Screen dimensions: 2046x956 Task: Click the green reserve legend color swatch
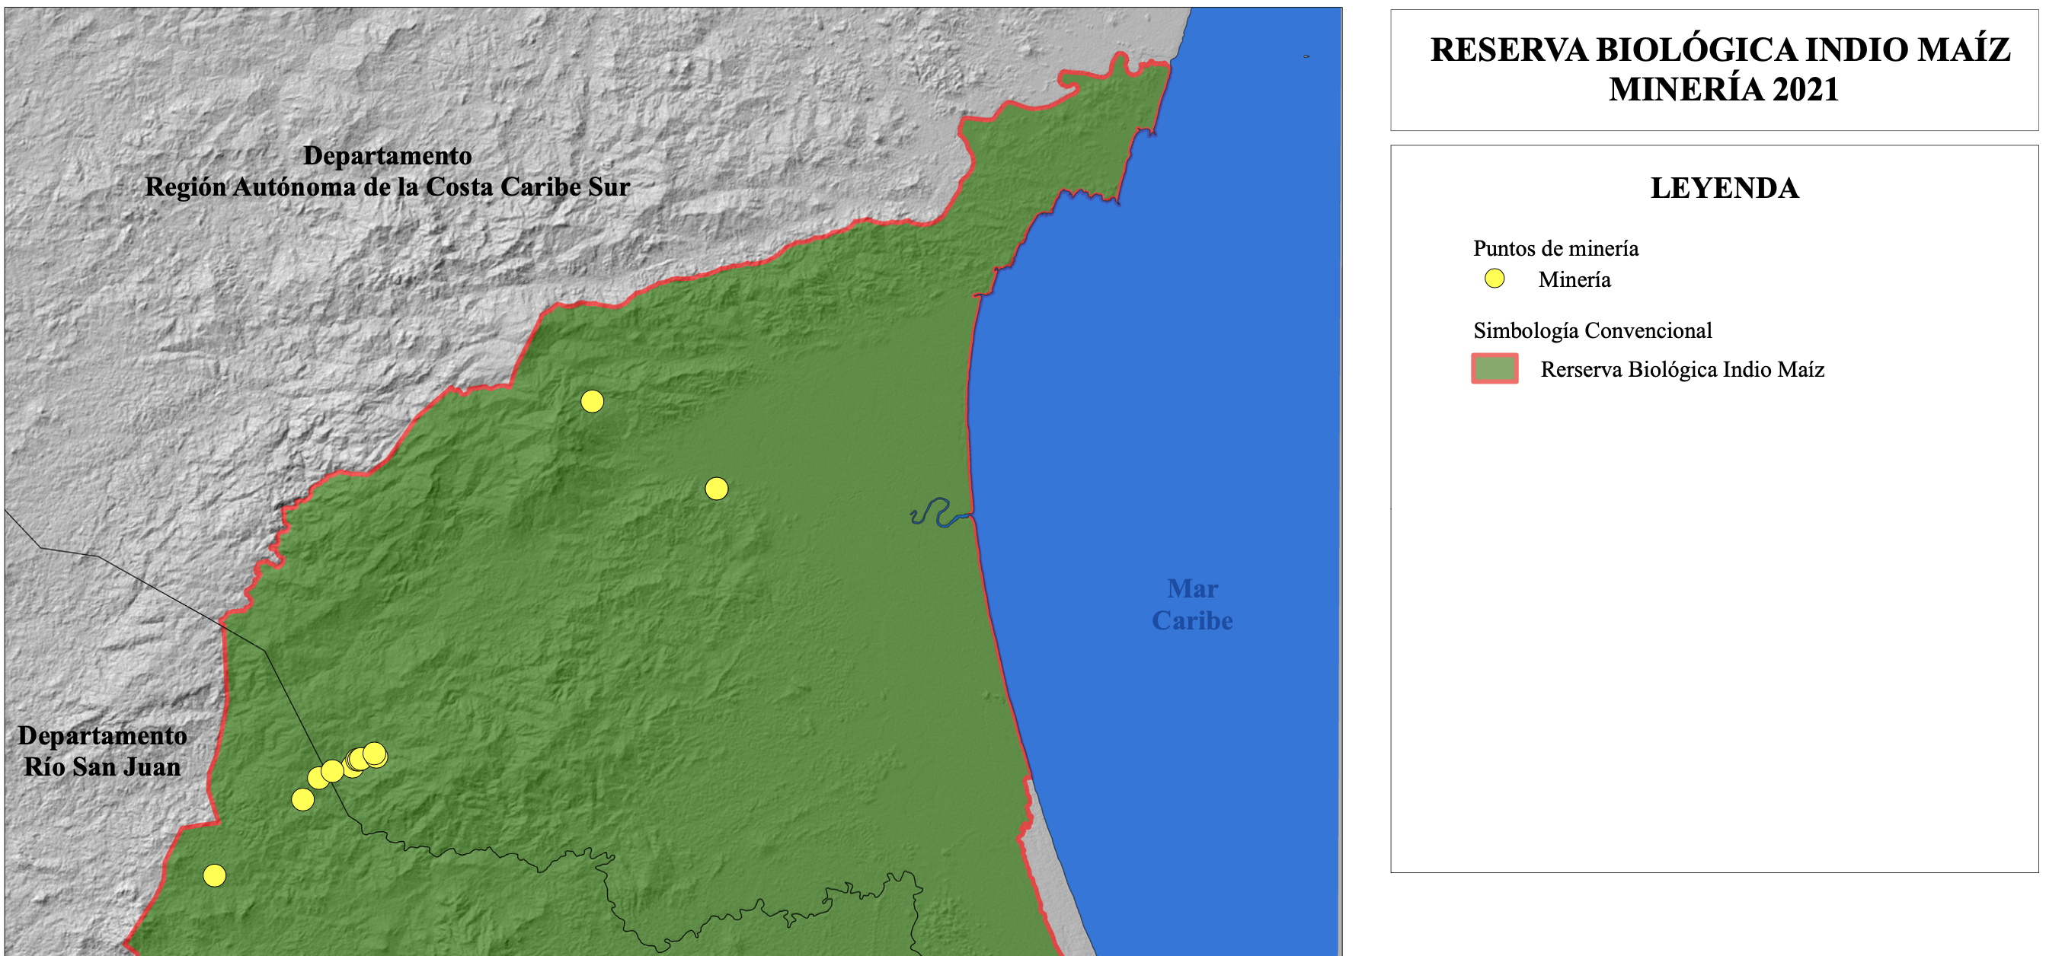tap(1494, 369)
